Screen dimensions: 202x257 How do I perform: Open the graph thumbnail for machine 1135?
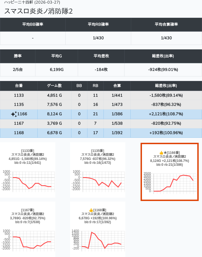tap(98, 180)
